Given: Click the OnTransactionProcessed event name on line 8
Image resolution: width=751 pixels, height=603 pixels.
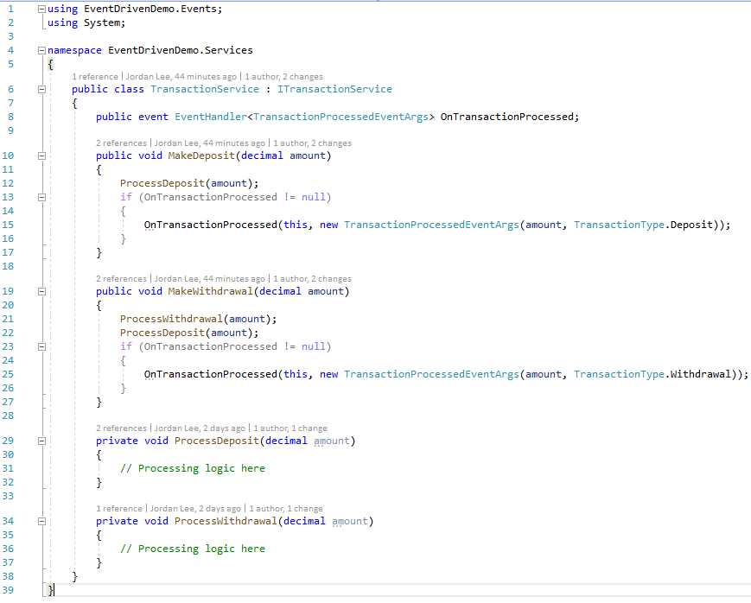Looking at the screenshot, I should pos(506,117).
